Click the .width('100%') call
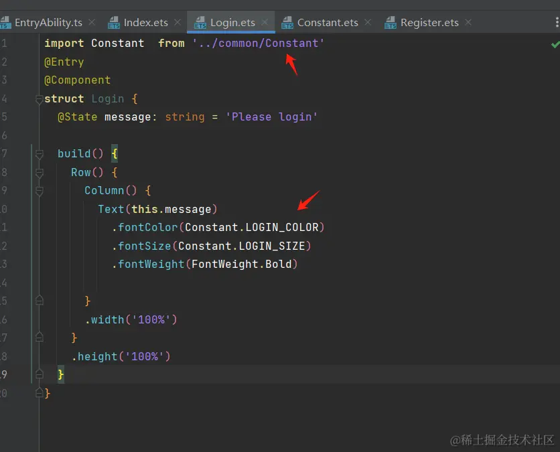 [x=131, y=319]
